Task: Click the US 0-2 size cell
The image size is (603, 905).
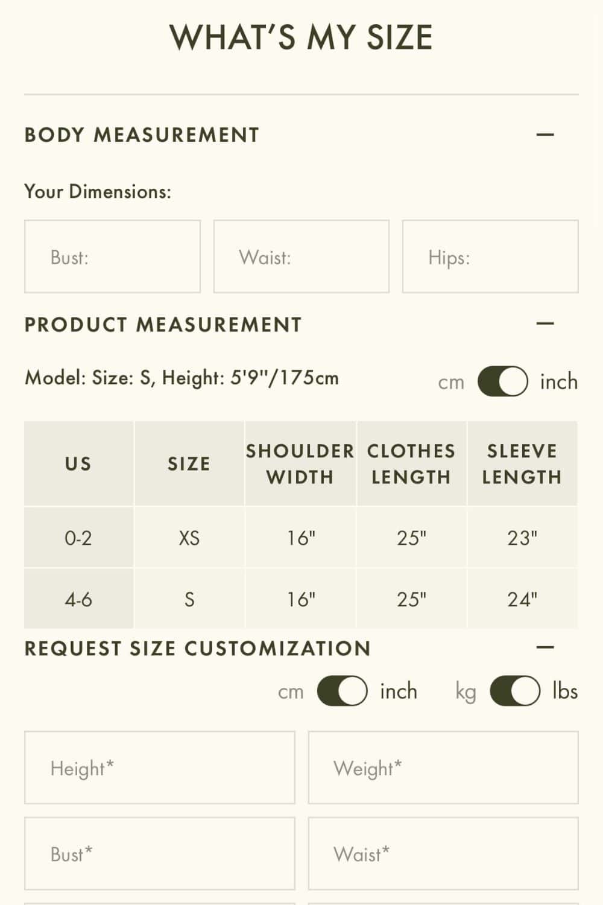Action: tap(78, 538)
